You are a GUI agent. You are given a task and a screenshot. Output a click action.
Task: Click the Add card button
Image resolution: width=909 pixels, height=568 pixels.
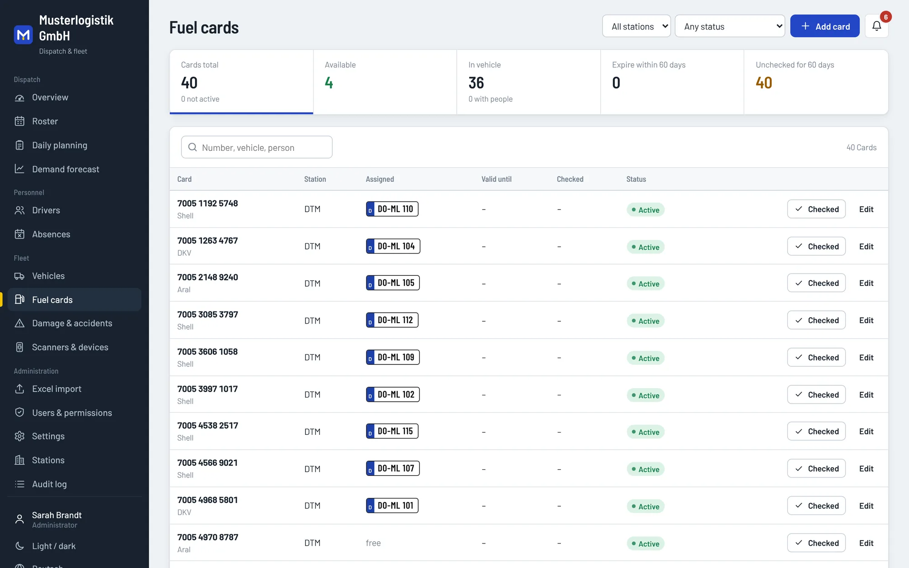[x=825, y=26]
